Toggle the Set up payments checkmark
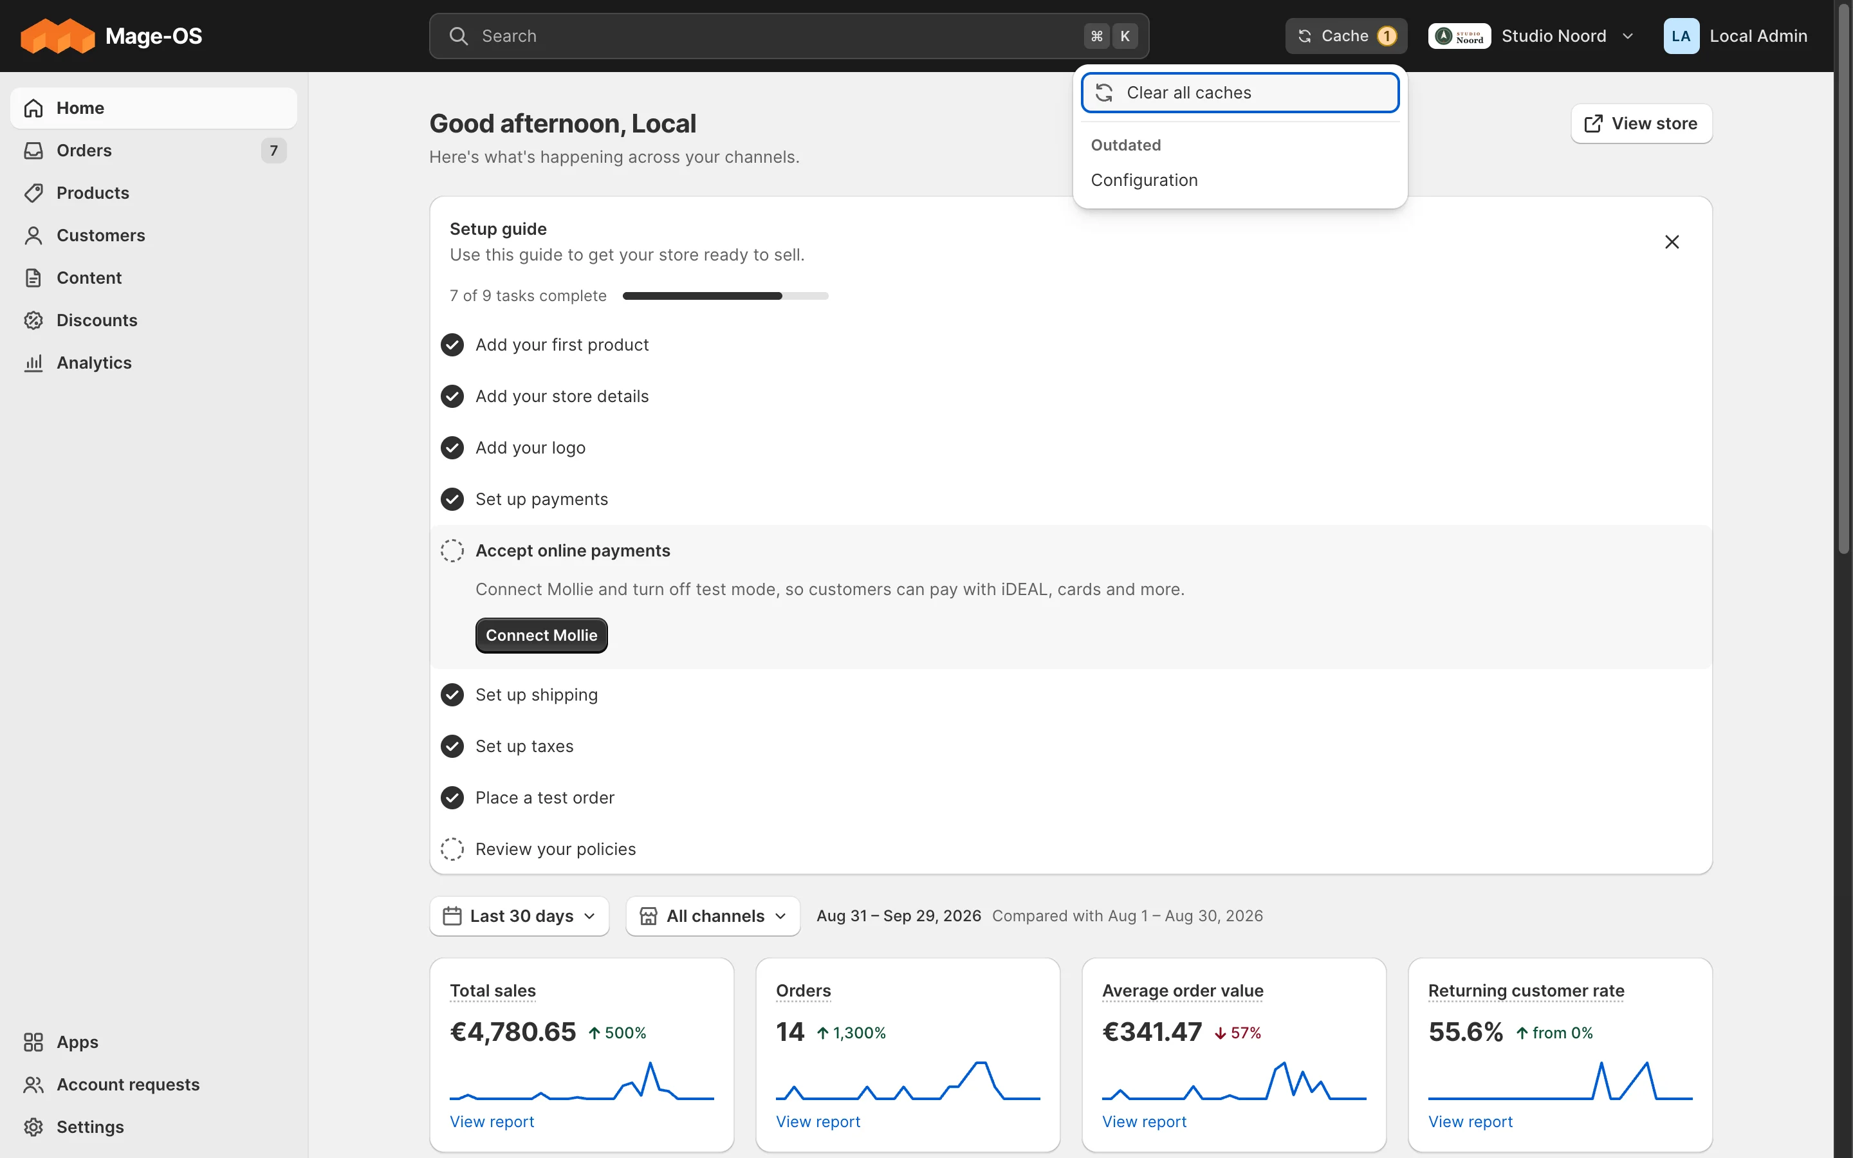The width and height of the screenshot is (1853, 1158). pyautogui.click(x=452, y=499)
